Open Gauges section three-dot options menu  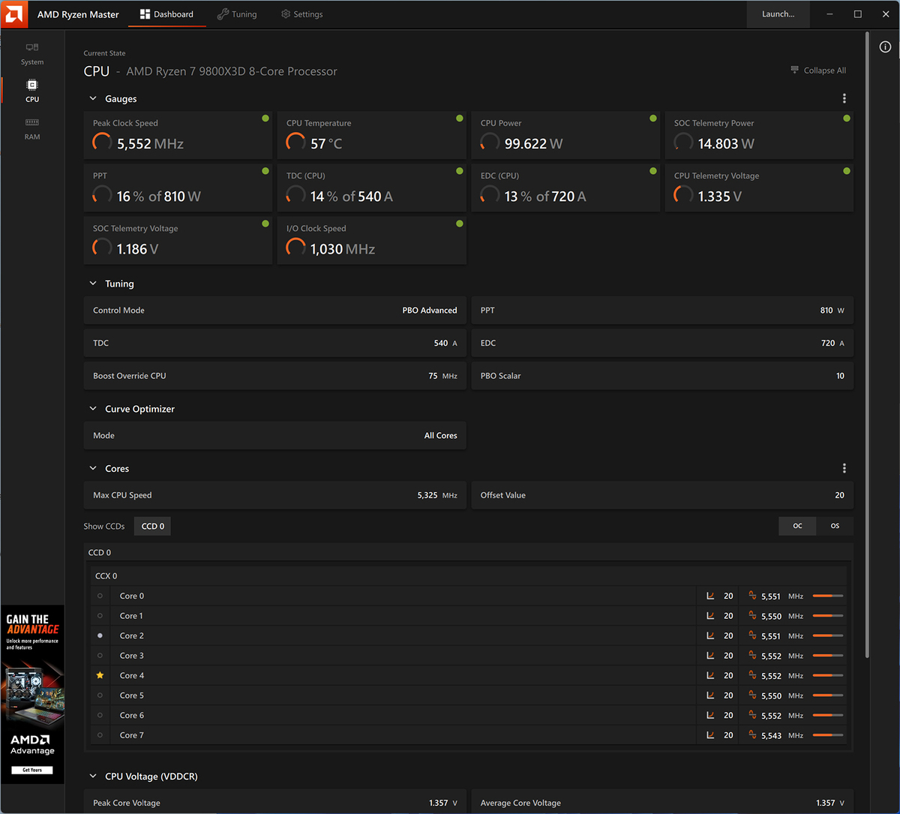(844, 98)
